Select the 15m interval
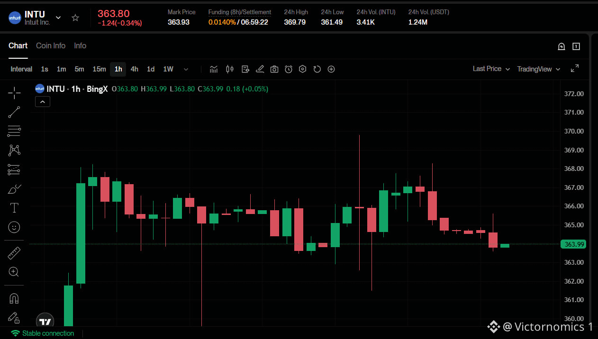 (x=99, y=69)
